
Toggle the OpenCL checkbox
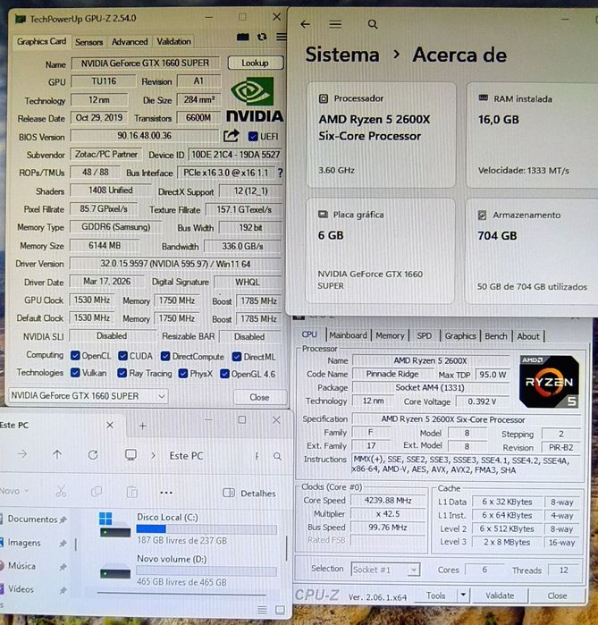(x=75, y=356)
